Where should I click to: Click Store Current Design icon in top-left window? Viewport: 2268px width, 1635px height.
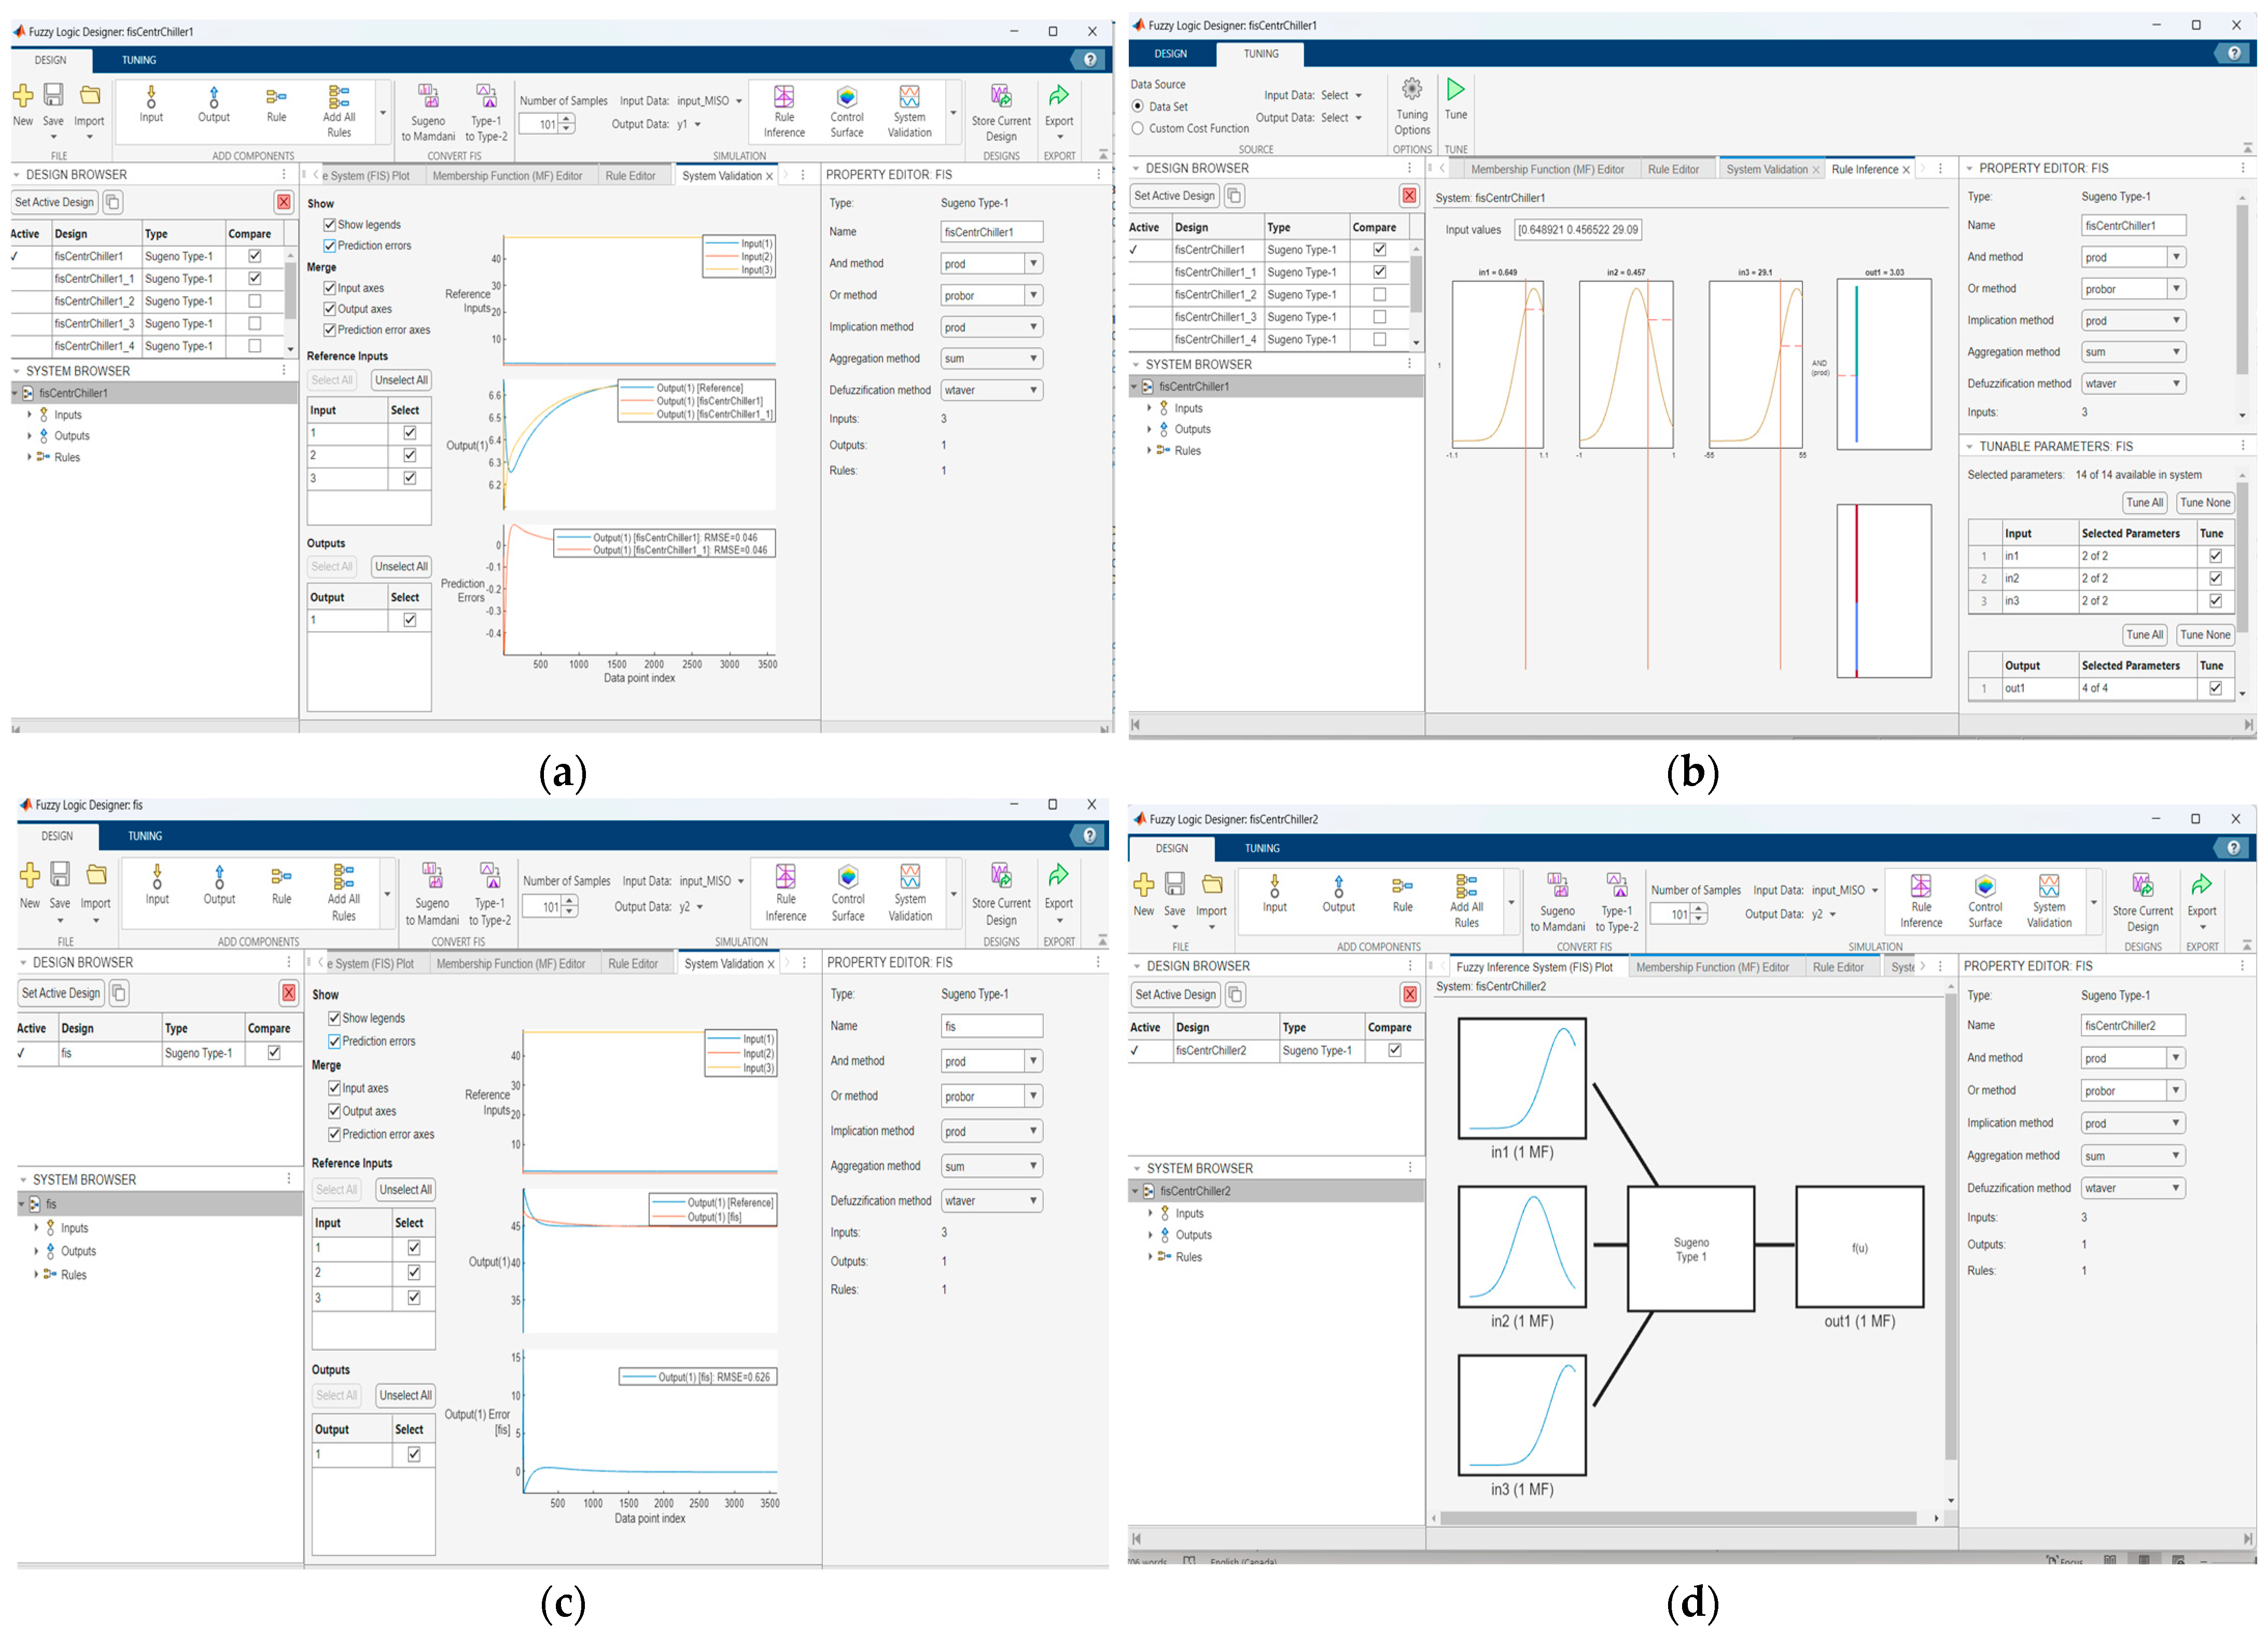point(1000,97)
